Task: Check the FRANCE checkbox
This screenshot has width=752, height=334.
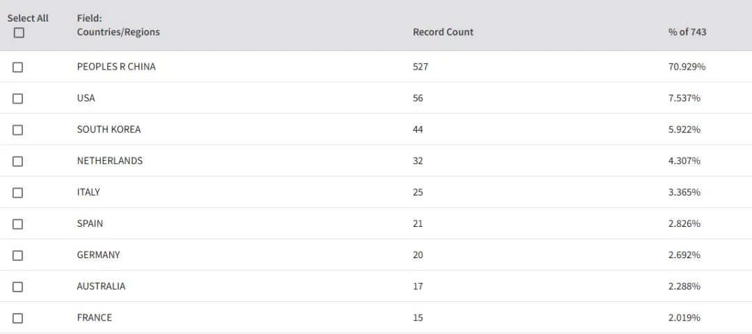Action: point(17,318)
